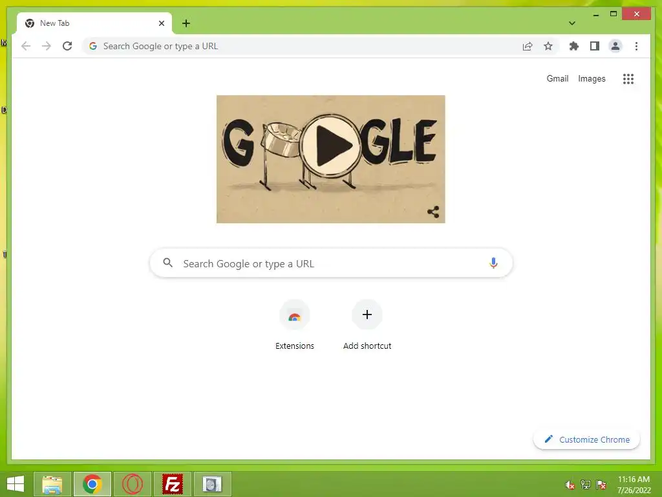Image resolution: width=662 pixels, height=497 pixels.
Task: Close the New Tab tab
Action: click(161, 23)
